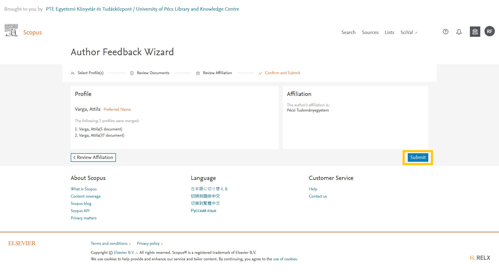Viewport: 499px width, 280px height.
Task: Click the Author Feedback Wizard heading
Action: 122,52
